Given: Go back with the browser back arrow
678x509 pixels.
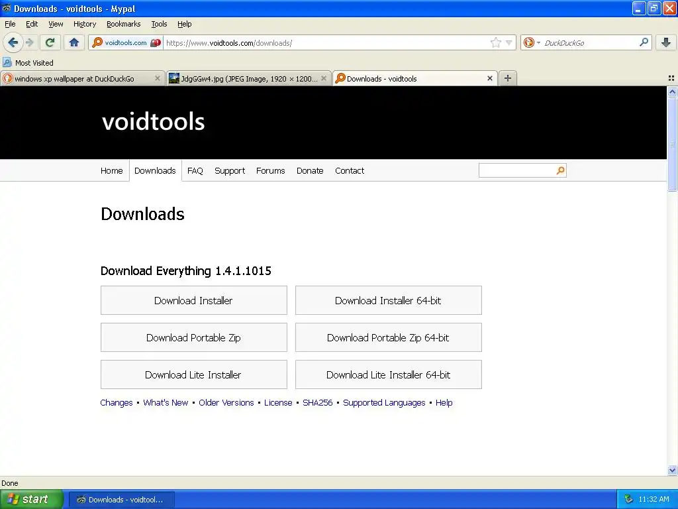Looking at the screenshot, I should point(13,42).
